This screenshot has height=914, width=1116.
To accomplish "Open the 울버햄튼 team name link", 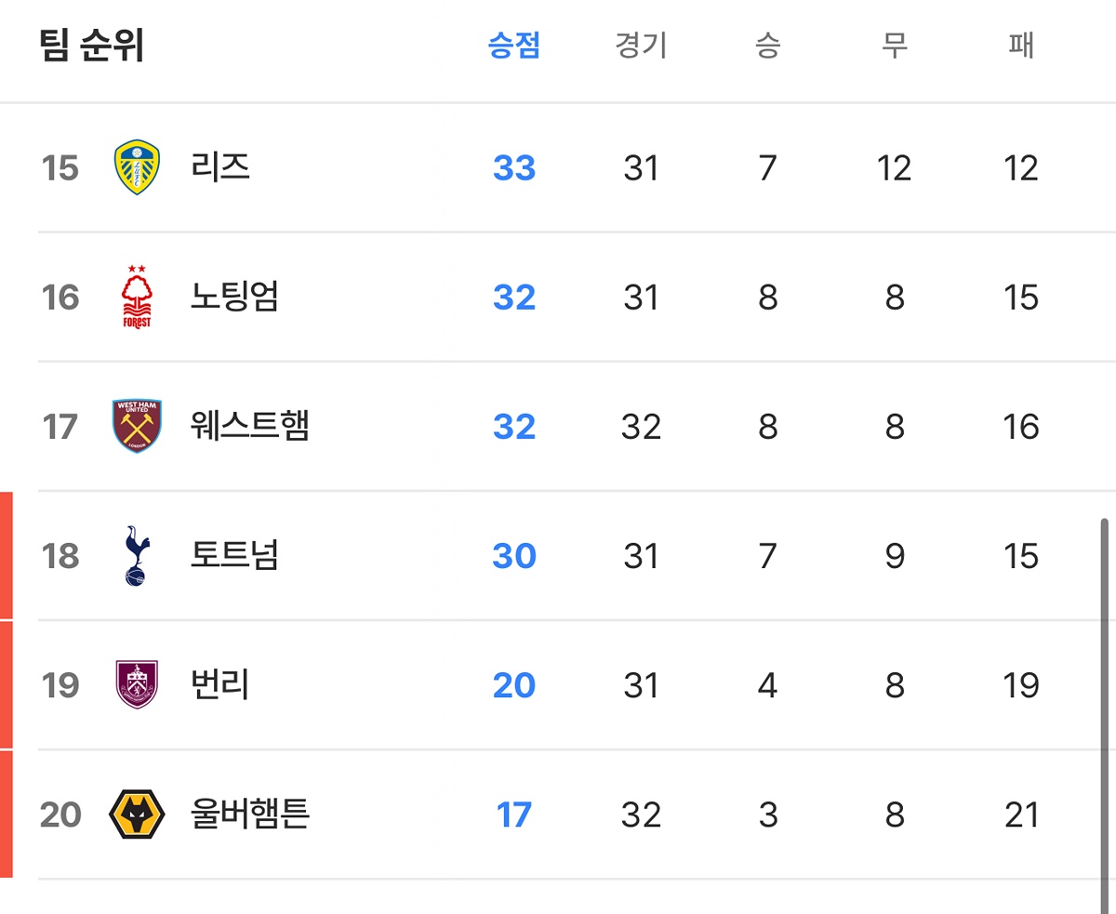I will pos(248,814).
